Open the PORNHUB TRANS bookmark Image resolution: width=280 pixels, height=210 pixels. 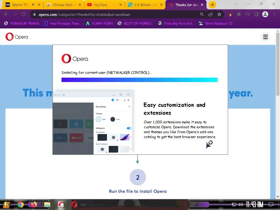[x=21, y=24]
